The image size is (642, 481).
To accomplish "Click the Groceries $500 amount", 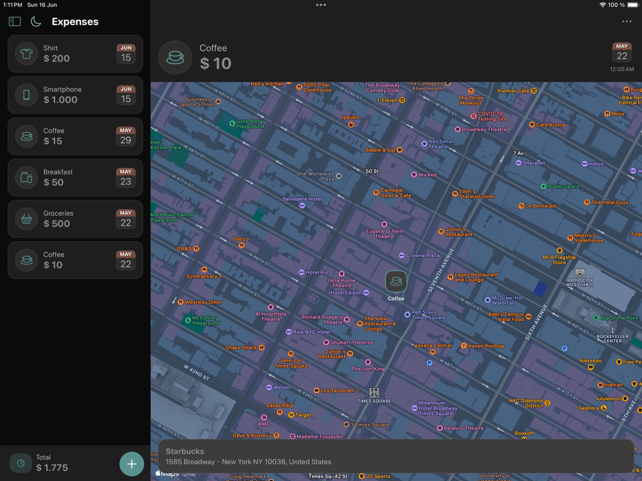I will 56,224.
